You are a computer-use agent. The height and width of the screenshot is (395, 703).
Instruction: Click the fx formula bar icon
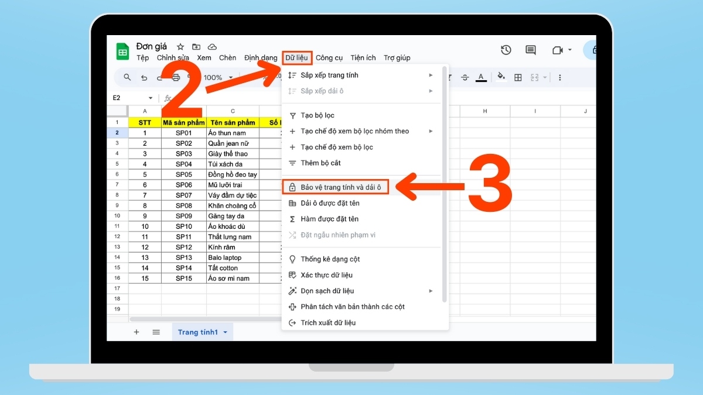168,98
